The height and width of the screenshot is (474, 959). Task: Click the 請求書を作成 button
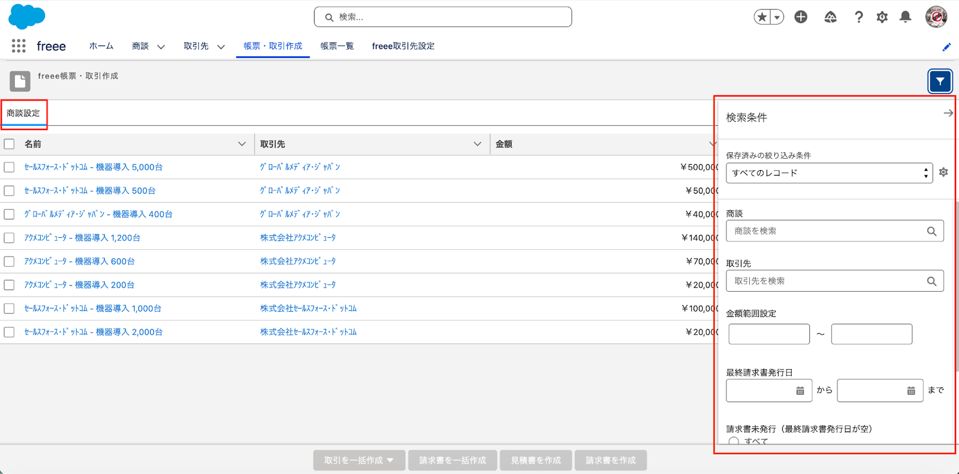(x=611, y=460)
